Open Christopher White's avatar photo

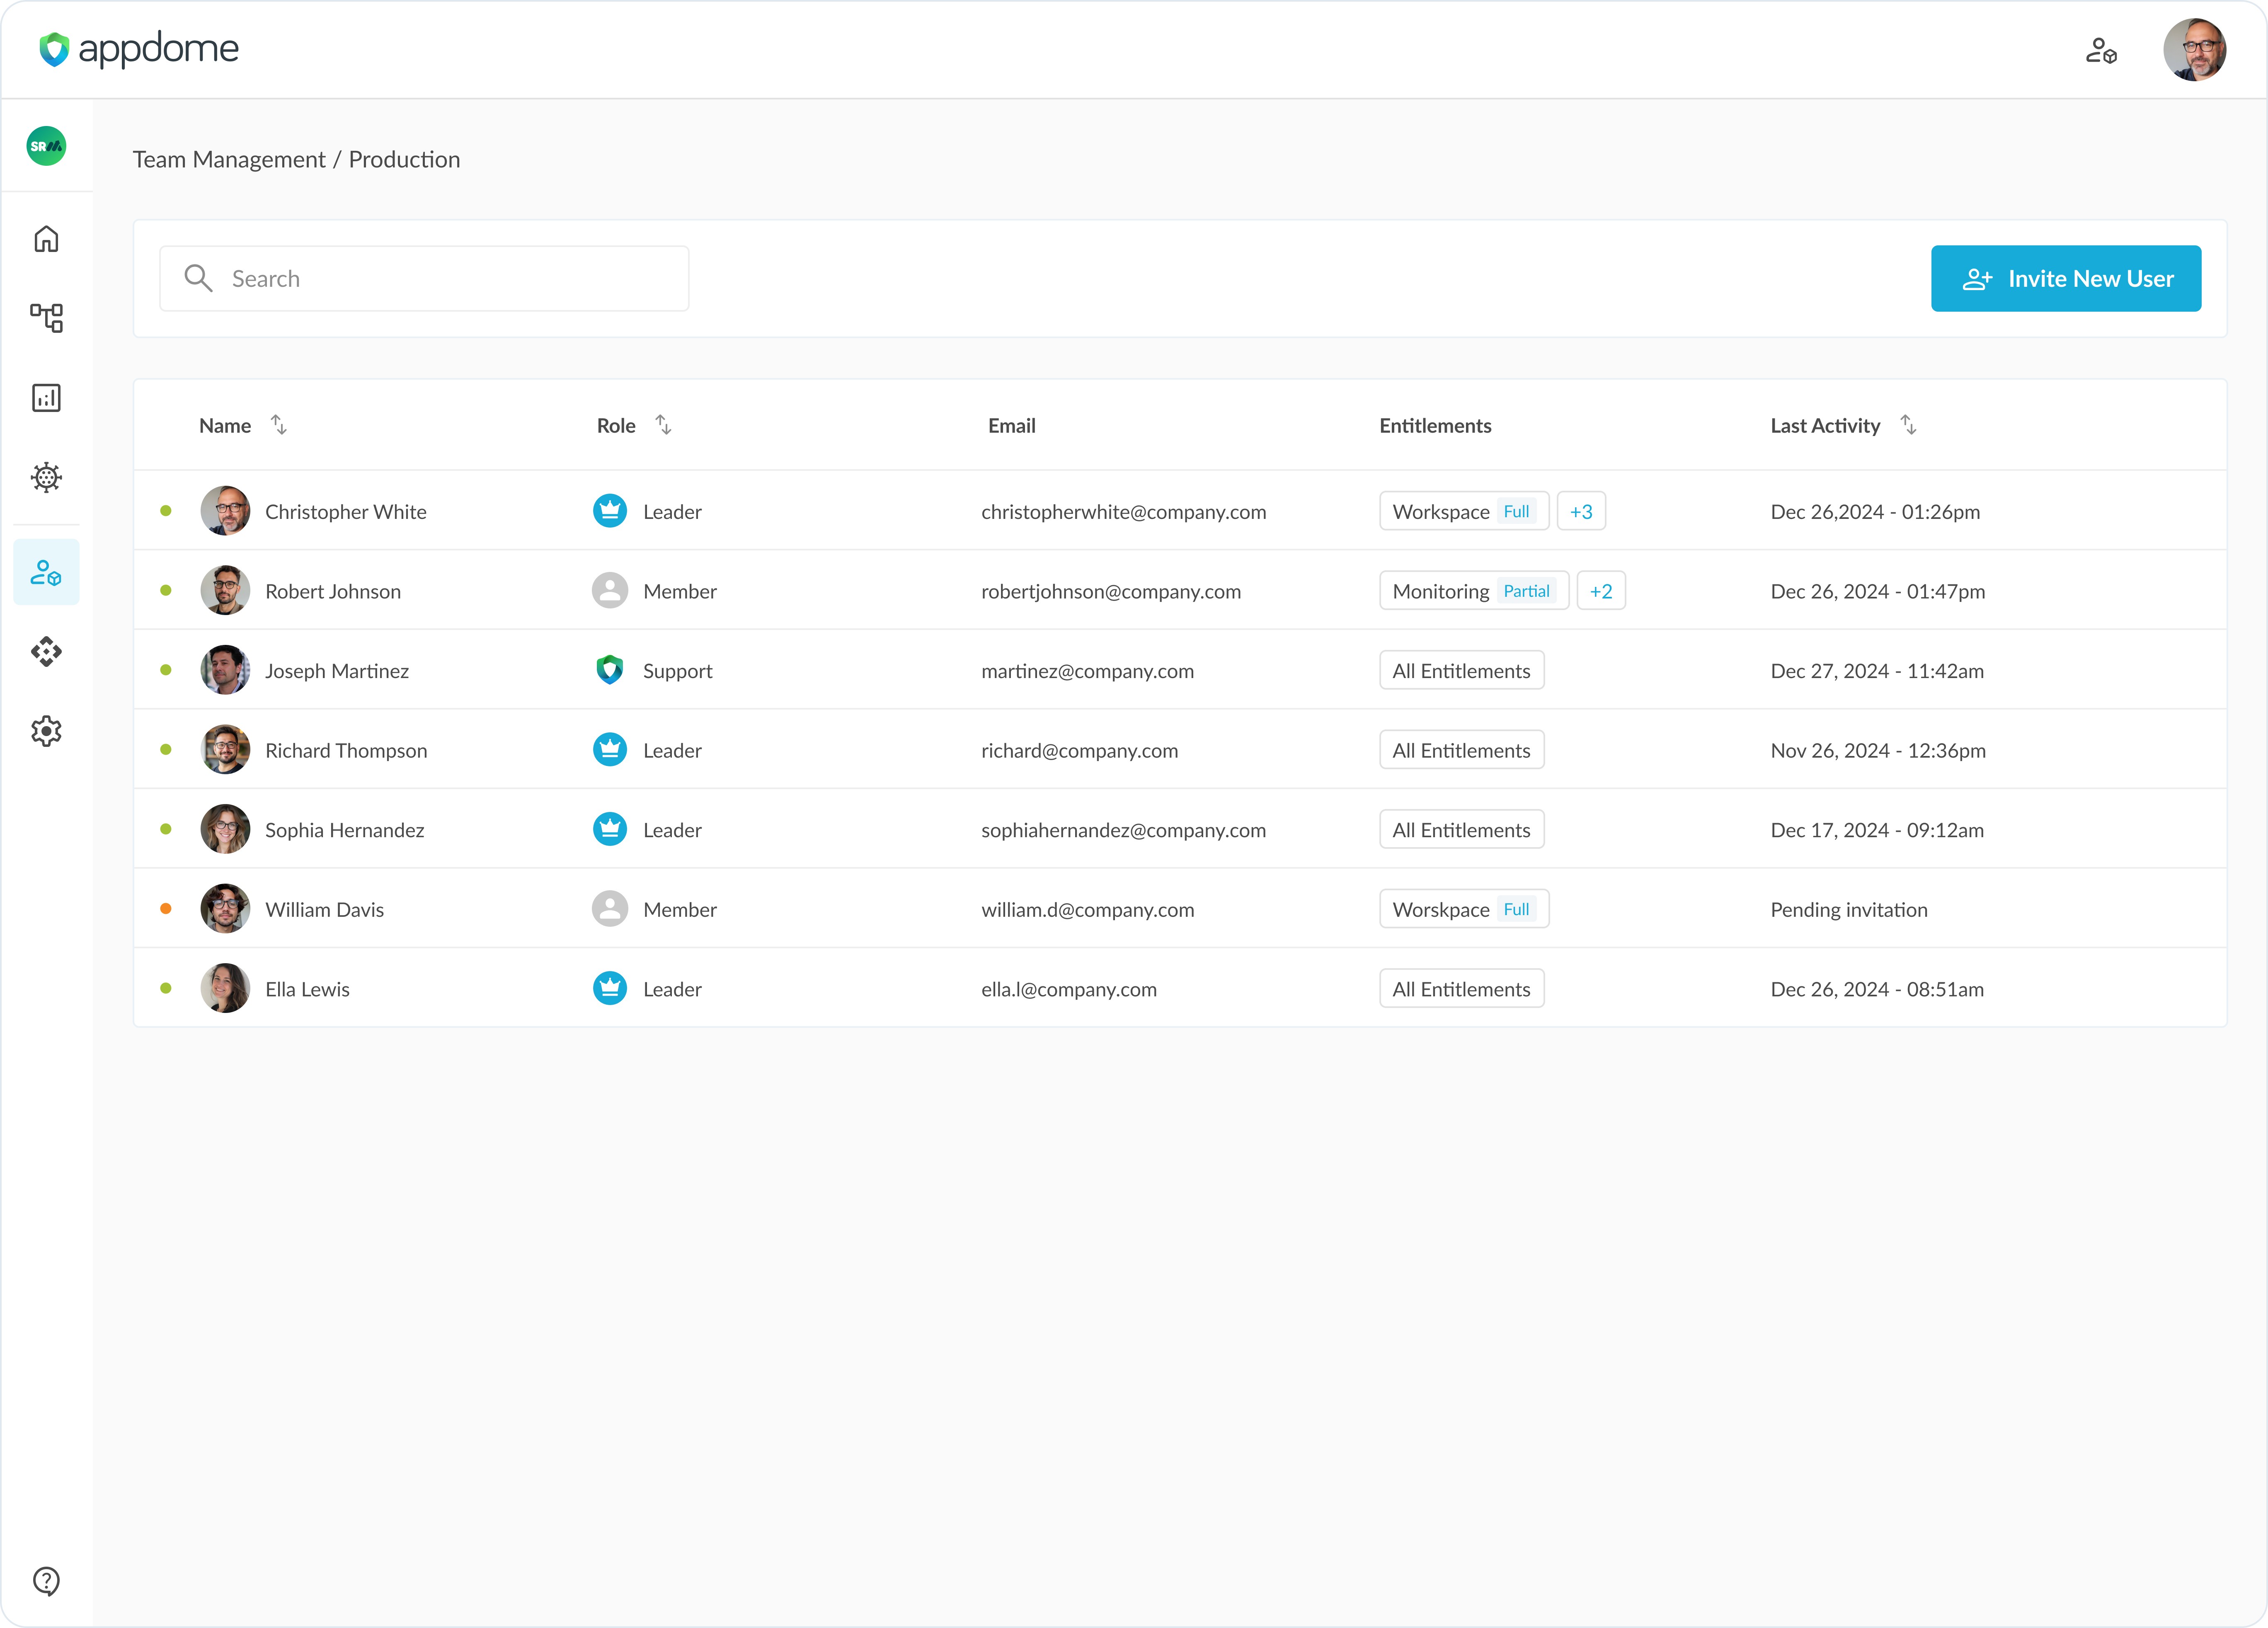click(x=225, y=511)
